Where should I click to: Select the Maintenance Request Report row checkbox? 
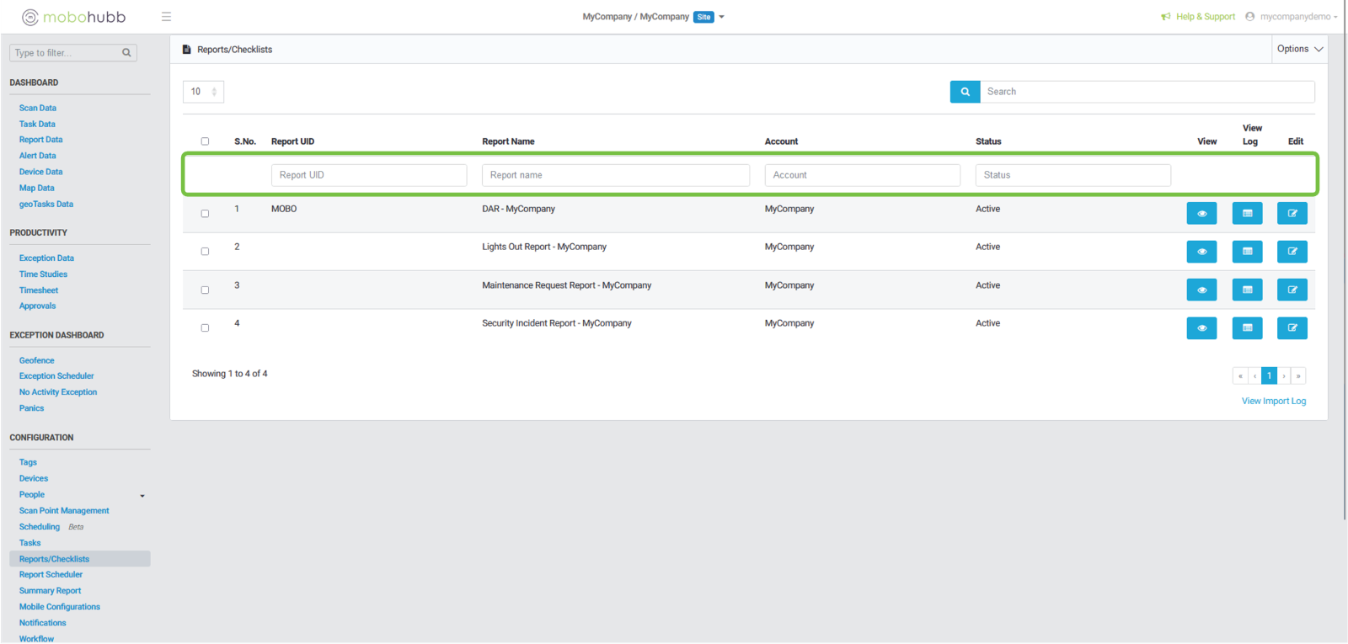click(205, 290)
